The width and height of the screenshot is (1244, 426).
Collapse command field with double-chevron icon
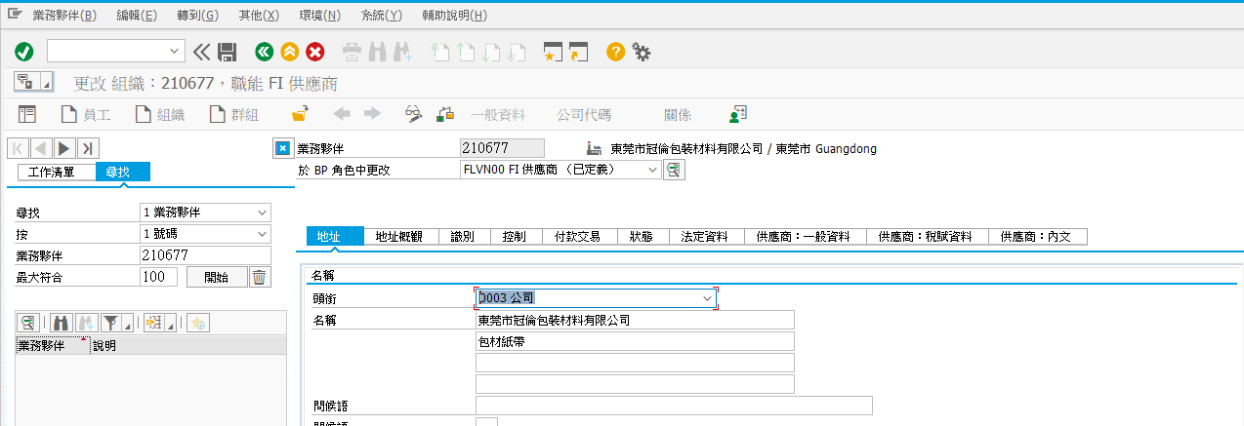pos(201,52)
